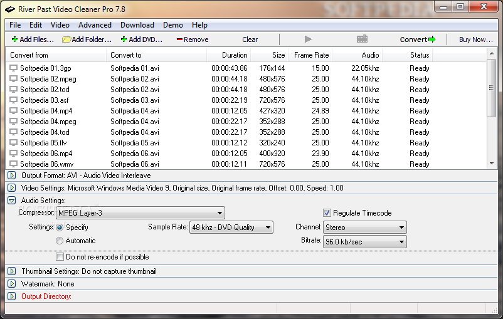The image size is (503, 319).
Task: Open the Compressor MPEG Layer-3 dropdown
Action: pos(140,213)
